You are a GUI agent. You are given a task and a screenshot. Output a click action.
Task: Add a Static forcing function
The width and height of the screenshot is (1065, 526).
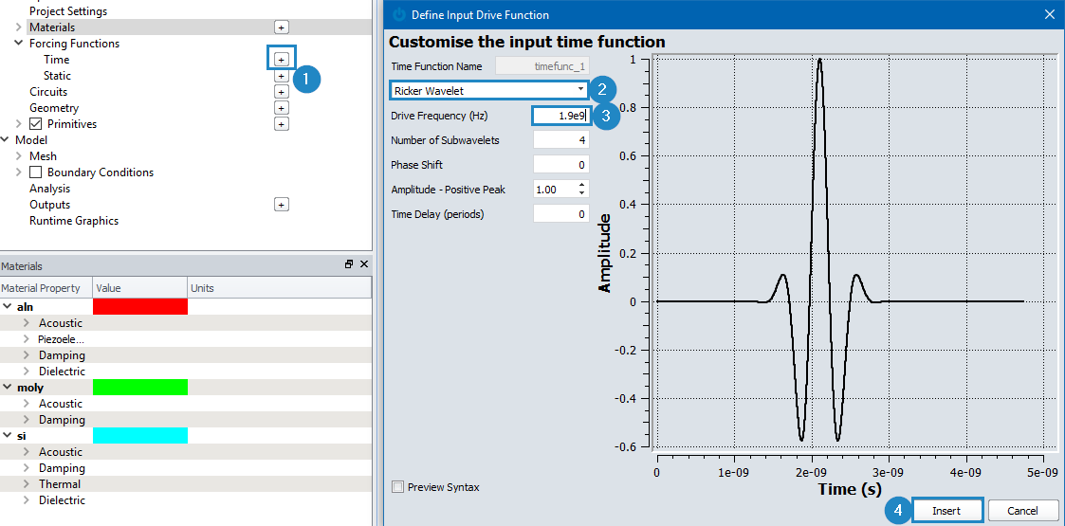tap(282, 76)
